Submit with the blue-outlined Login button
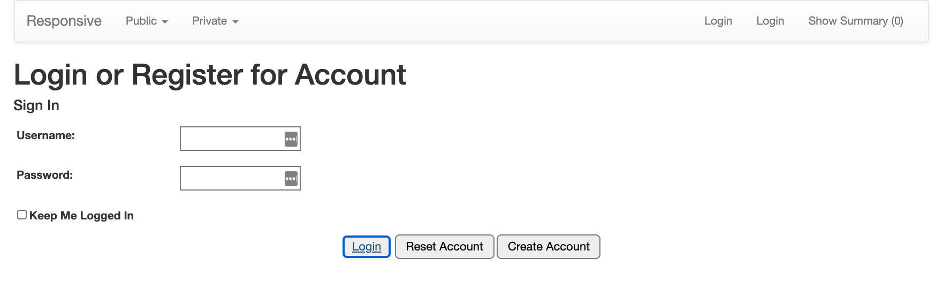 coord(367,247)
